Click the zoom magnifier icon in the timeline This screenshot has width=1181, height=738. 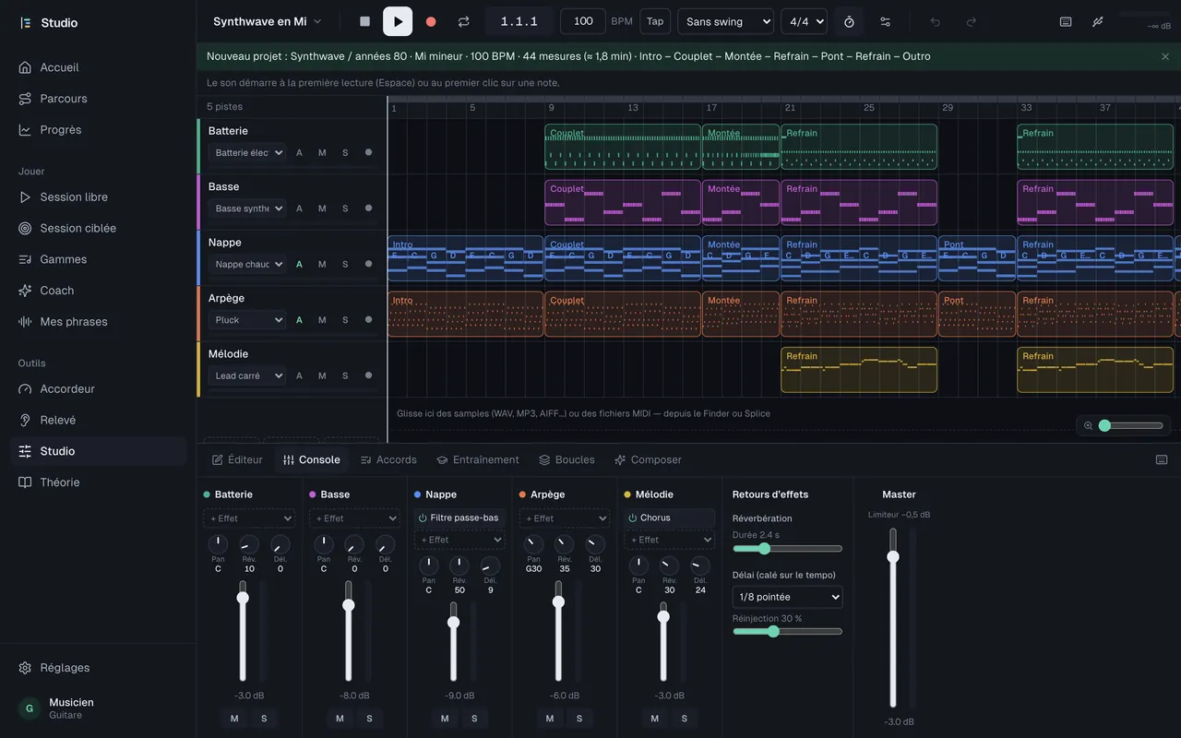(x=1089, y=425)
